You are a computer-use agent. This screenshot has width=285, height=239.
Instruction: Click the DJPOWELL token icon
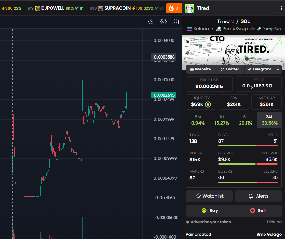click(37, 8)
